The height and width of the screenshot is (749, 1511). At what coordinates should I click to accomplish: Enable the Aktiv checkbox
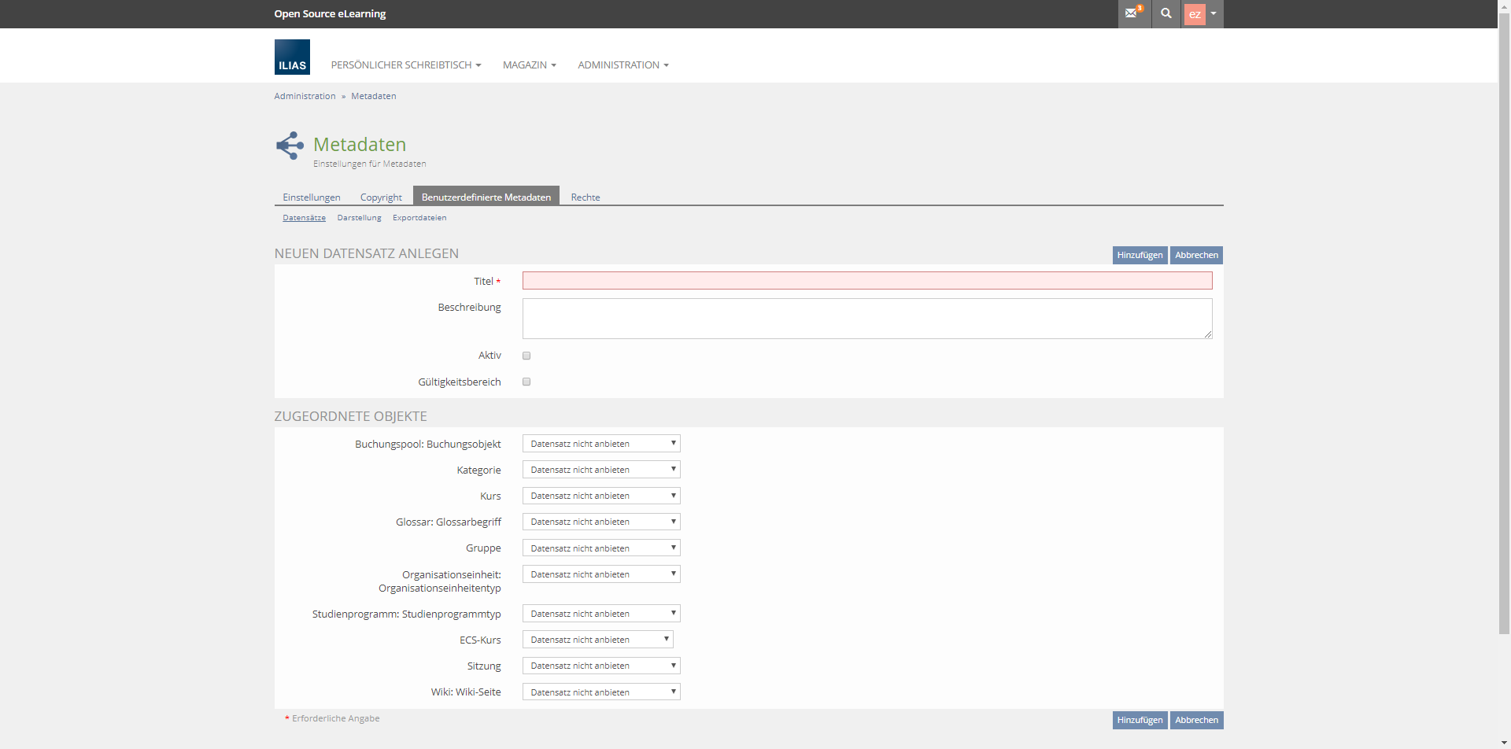pos(526,356)
